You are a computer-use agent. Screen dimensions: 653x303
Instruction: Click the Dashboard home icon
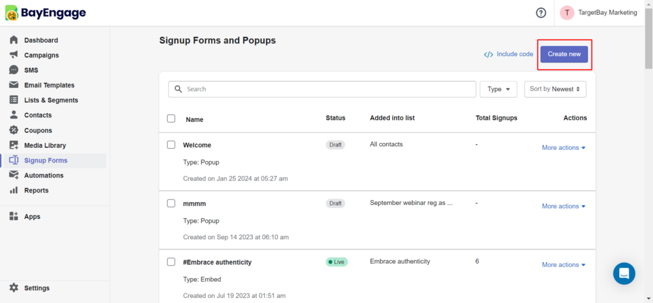14,40
